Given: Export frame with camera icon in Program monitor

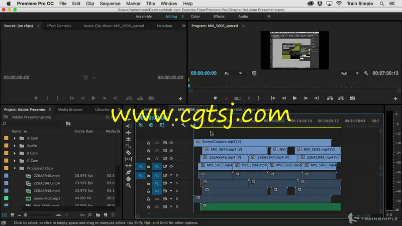Looking at the screenshot, I should click(352, 98).
